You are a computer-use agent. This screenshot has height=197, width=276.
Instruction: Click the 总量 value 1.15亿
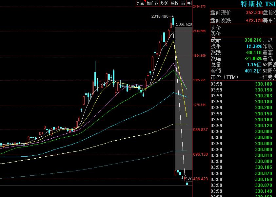click(254, 65)
